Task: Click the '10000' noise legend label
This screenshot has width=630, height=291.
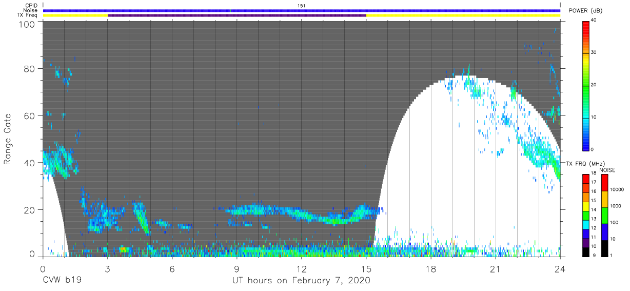Action: tap(618, 190)
